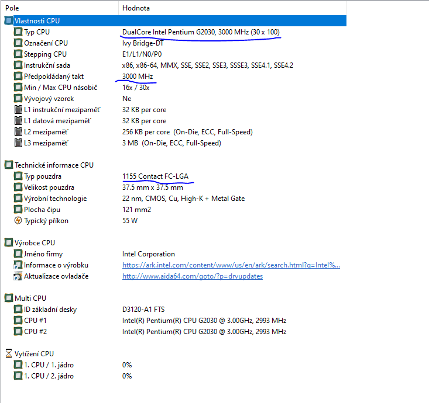Click the Předpokládaný takt row icon
This screenshot has width=429, height=403.
pyautogui.click(x=18, y=76)
